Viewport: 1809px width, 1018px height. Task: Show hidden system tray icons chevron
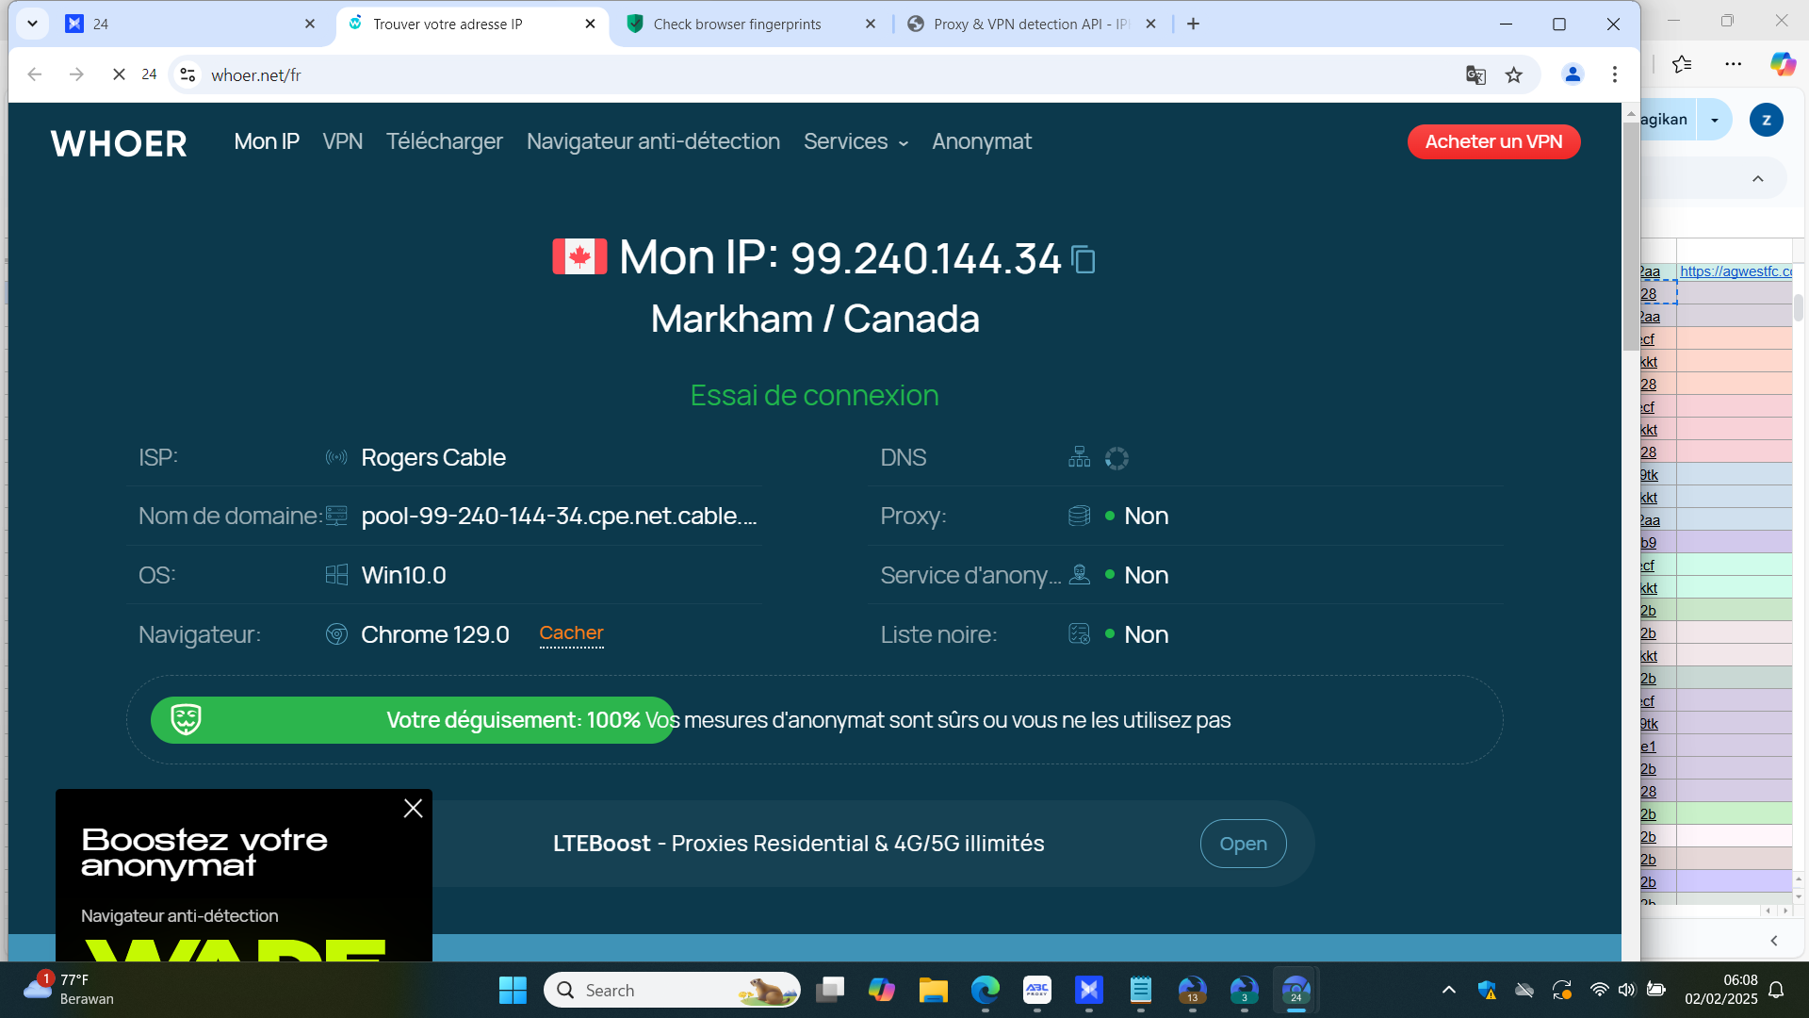click(1449, 990)
